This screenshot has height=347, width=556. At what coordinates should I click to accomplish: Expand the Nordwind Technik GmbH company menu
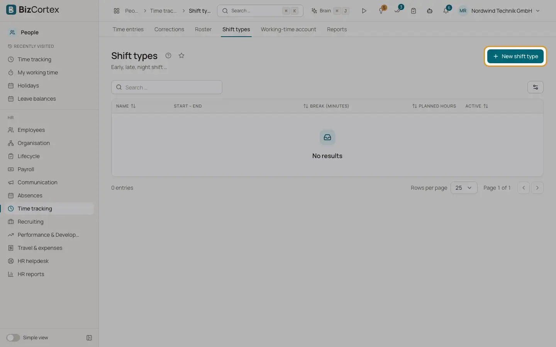(505, 11)
